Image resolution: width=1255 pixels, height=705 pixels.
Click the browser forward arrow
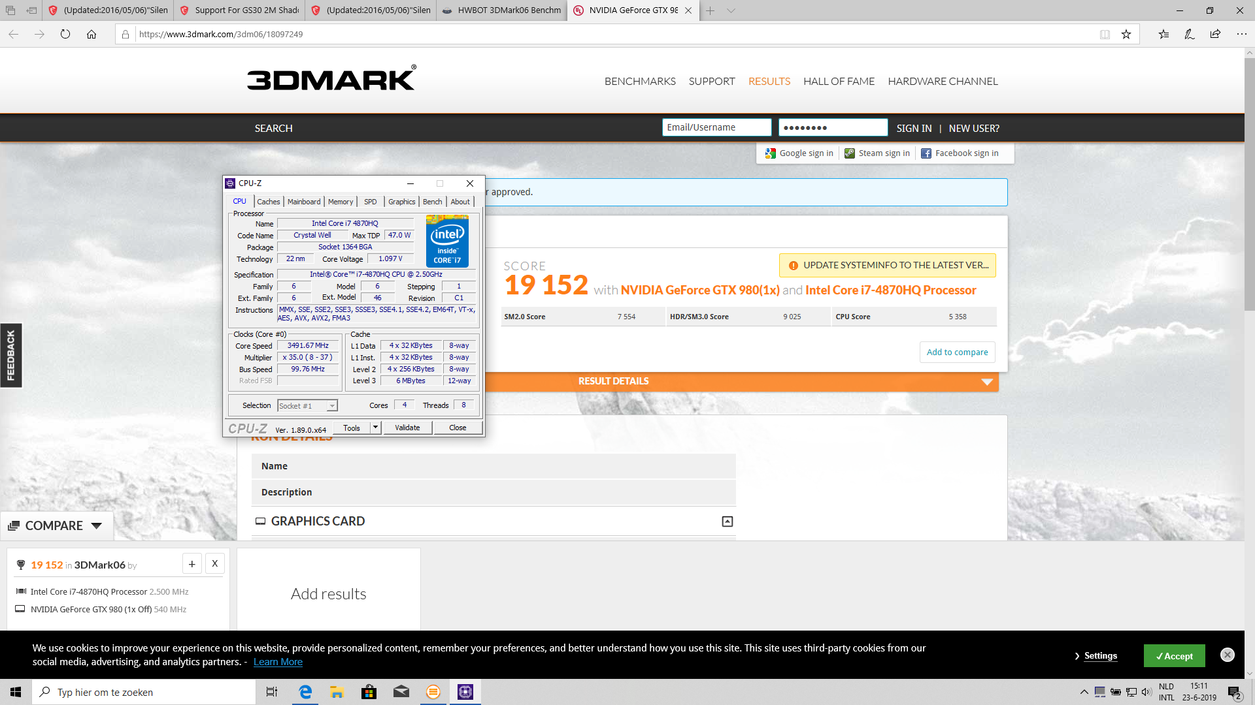tap(39, 34)
